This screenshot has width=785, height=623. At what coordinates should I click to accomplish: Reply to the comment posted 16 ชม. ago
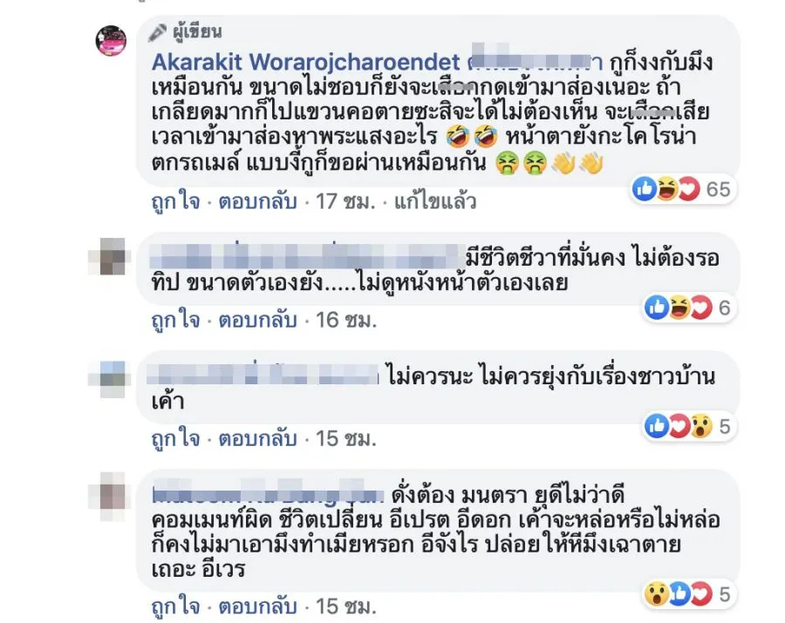pos(258,320)
